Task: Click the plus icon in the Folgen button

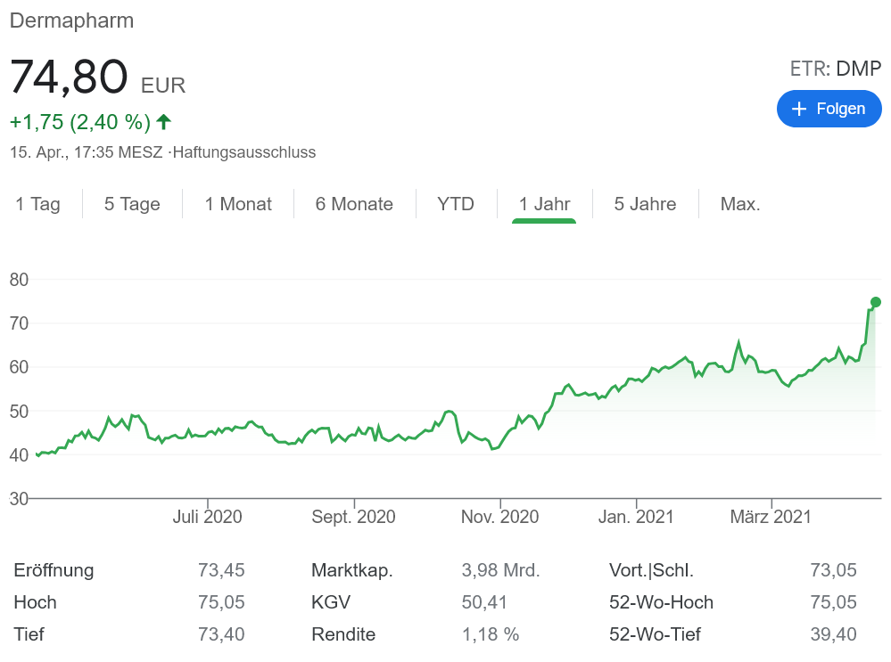Action: pyautogui.click(x=798, y=109)
